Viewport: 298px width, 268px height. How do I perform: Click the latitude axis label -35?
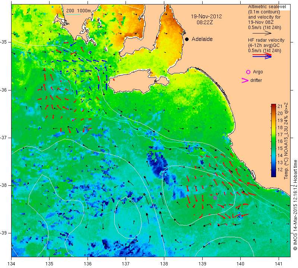4,42
